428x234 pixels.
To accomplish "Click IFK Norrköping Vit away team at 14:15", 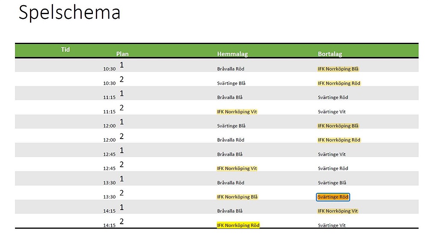I will [338, 211].
